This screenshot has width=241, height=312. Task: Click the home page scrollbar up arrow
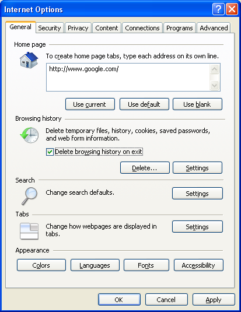pos(215,69)
